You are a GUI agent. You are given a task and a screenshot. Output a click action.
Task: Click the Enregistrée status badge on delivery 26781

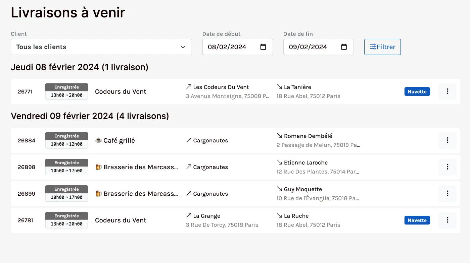[x=67, y=220]
